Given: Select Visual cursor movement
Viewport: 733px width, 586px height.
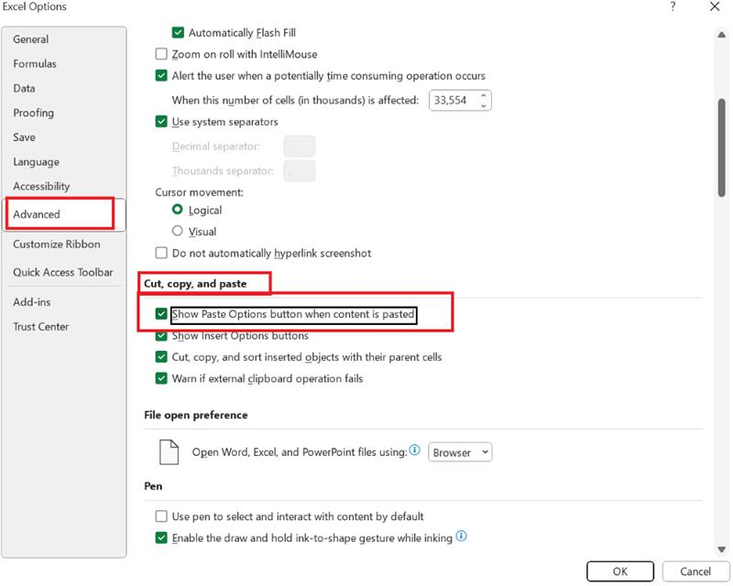Looking at the screenshot, I should coord(178,231).
